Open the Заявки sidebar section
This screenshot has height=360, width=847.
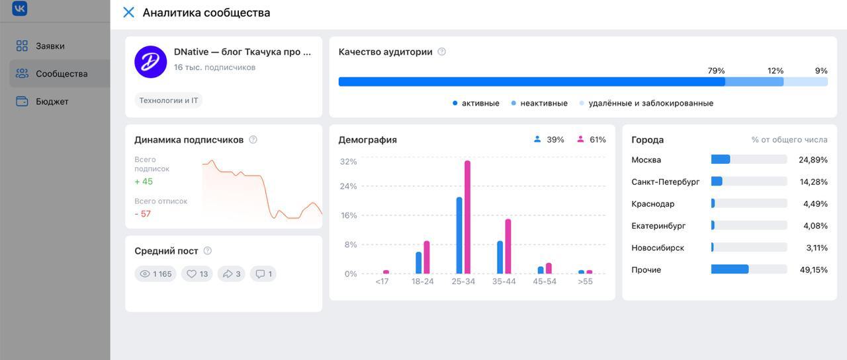coord(50,46)
